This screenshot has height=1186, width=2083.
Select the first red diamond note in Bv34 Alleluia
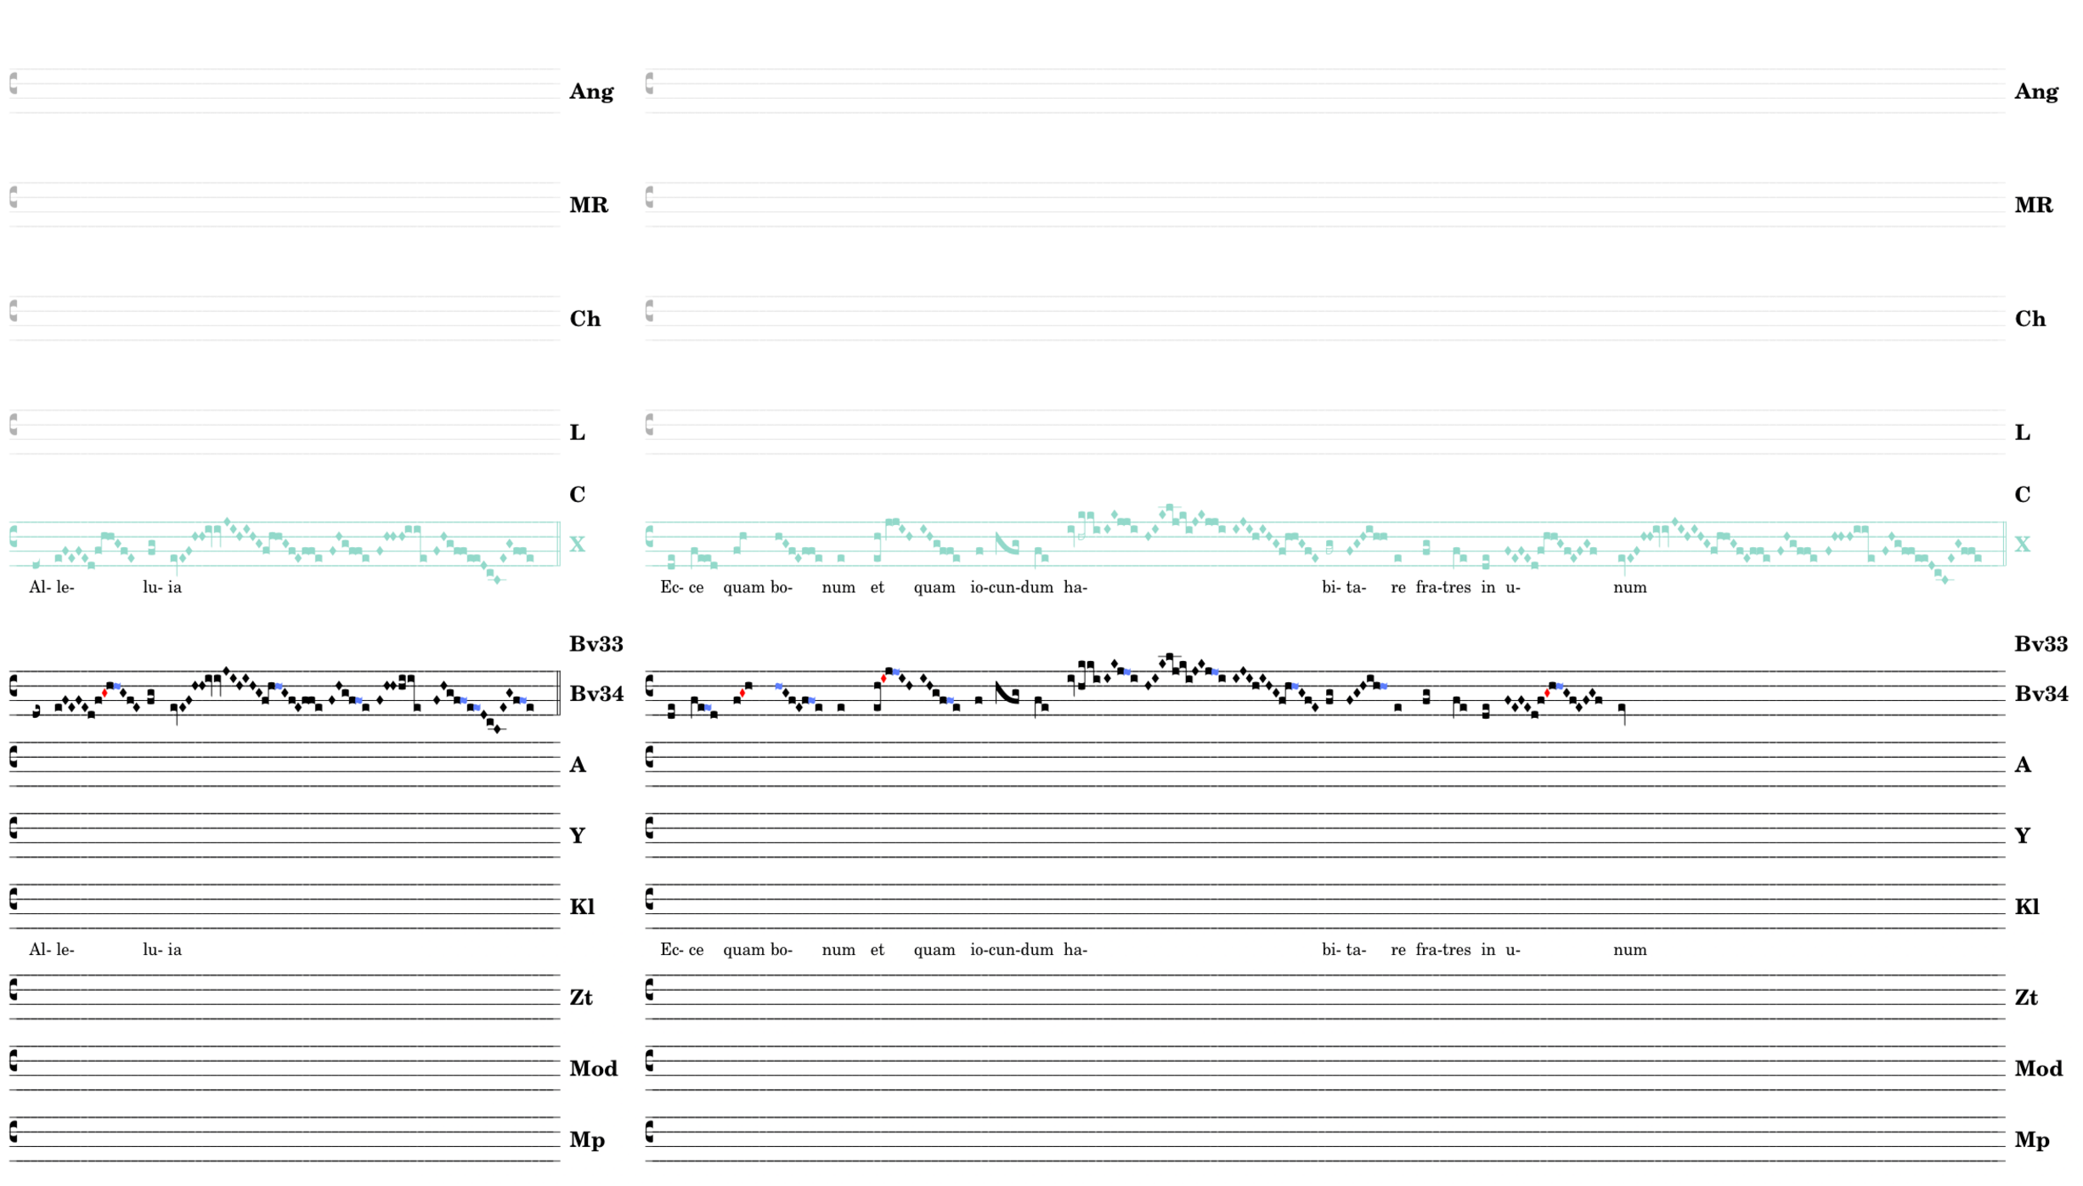104,693
